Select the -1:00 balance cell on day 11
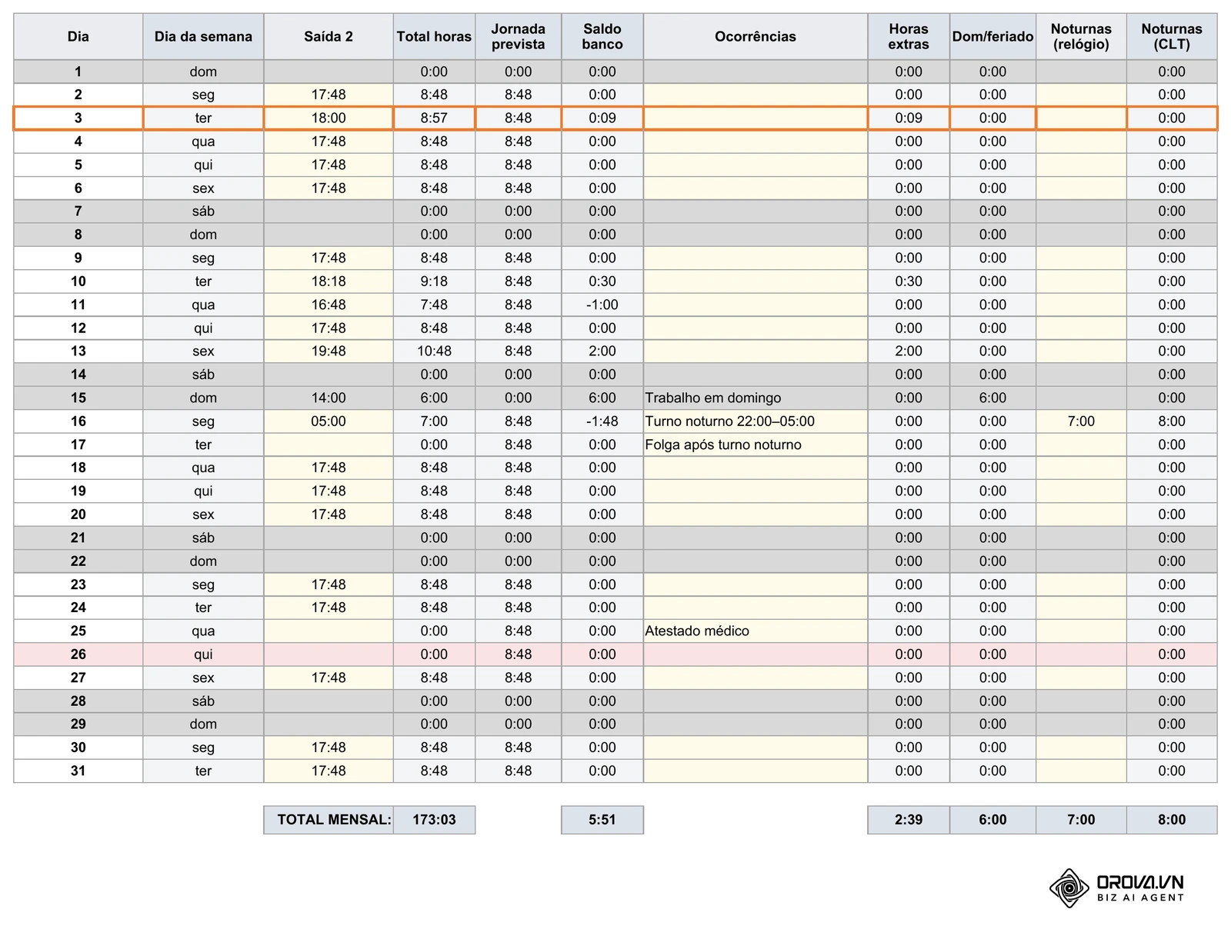This screenshot has height=939, width=1231. coord(602,305)
